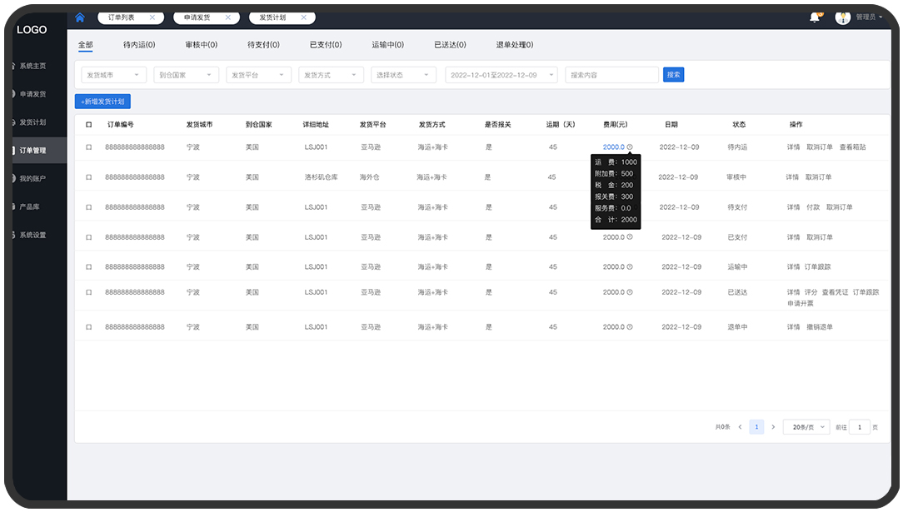Screen dimensions: 903x512
Task: Click the fee info icon in the 已支付 row
Action: 630,237
